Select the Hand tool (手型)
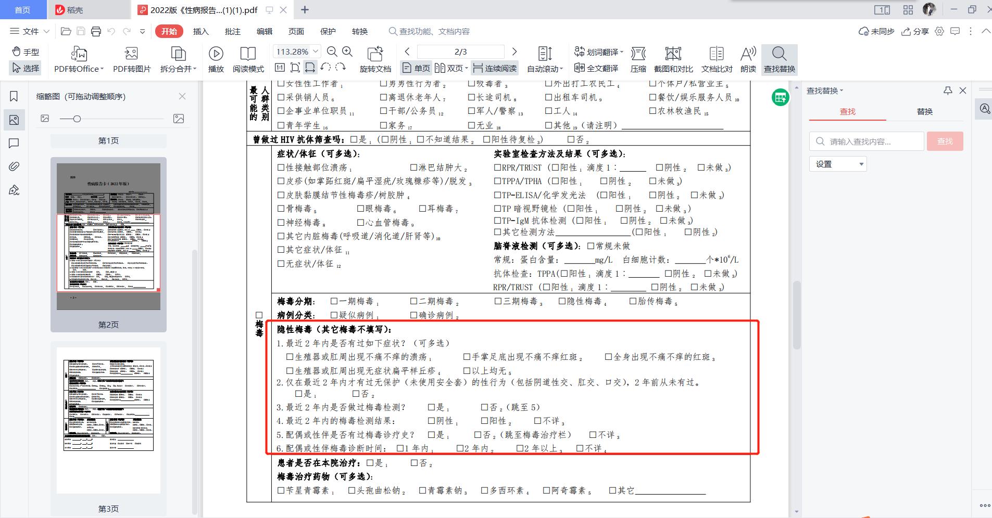The height and width of the screenshot is (518, 992). [26, 52]
